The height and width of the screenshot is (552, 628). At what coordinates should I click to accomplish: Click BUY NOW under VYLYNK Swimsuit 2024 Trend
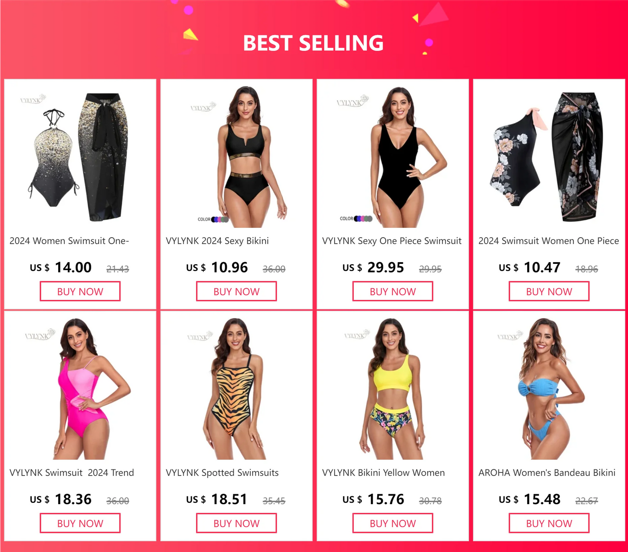(x=80, y=523)
